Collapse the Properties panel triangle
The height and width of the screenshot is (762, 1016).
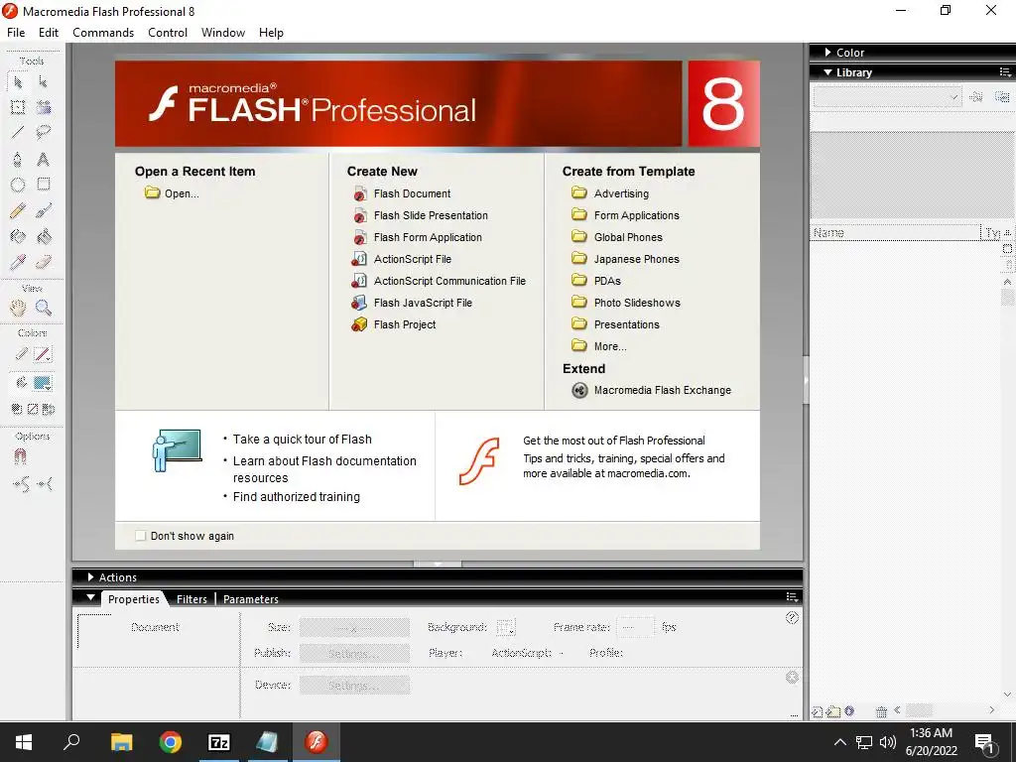(x=90, y=597)
